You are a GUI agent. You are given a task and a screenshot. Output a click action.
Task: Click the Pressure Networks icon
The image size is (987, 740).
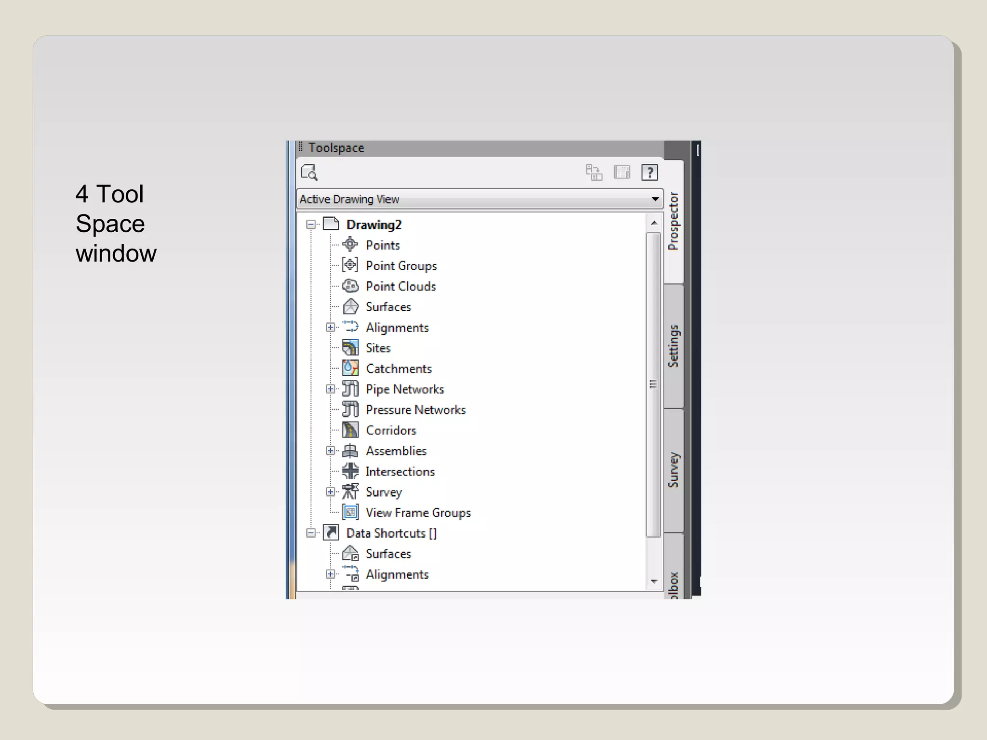350,409
